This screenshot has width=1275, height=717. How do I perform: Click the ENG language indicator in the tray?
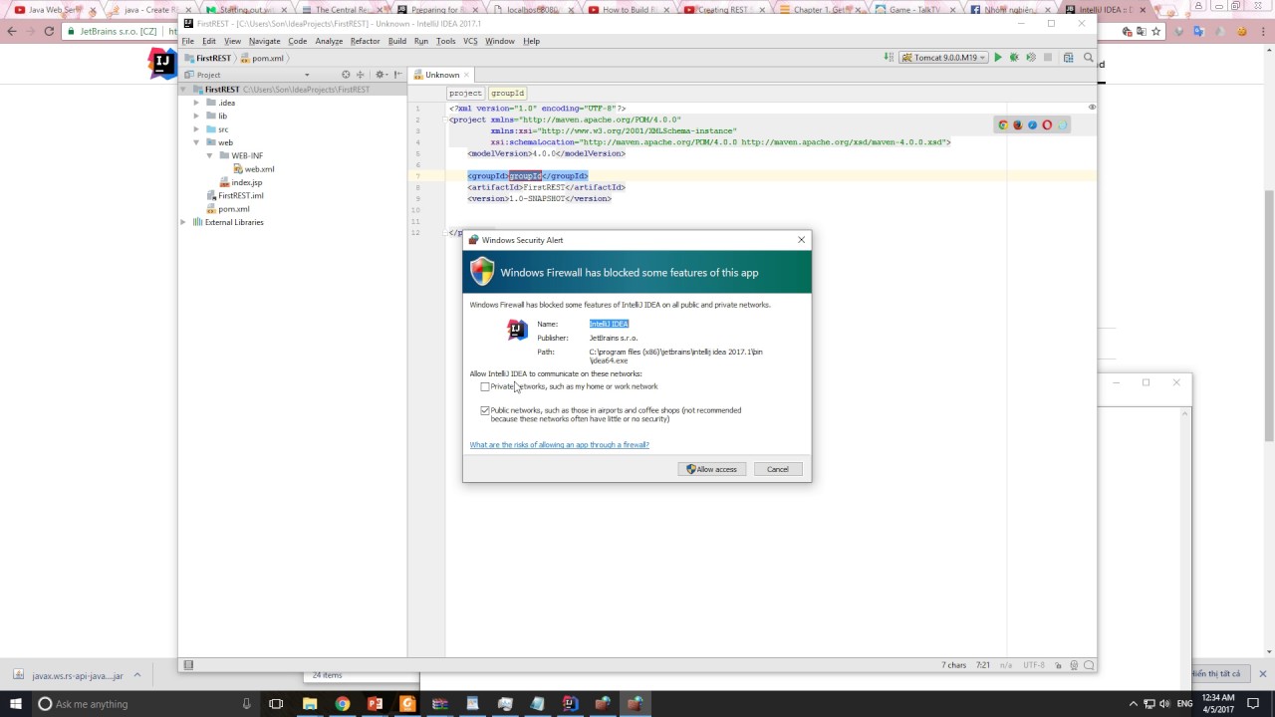1184,703
